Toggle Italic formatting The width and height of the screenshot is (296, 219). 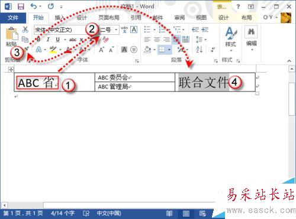(48, 40)
